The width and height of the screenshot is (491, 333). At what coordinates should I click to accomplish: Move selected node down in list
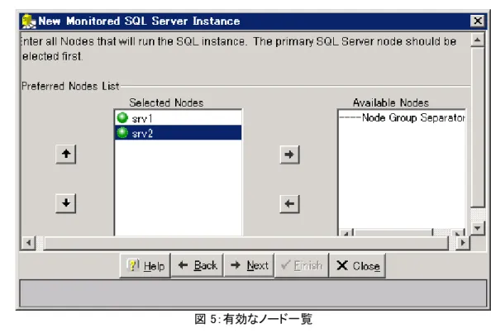[66, 203]
